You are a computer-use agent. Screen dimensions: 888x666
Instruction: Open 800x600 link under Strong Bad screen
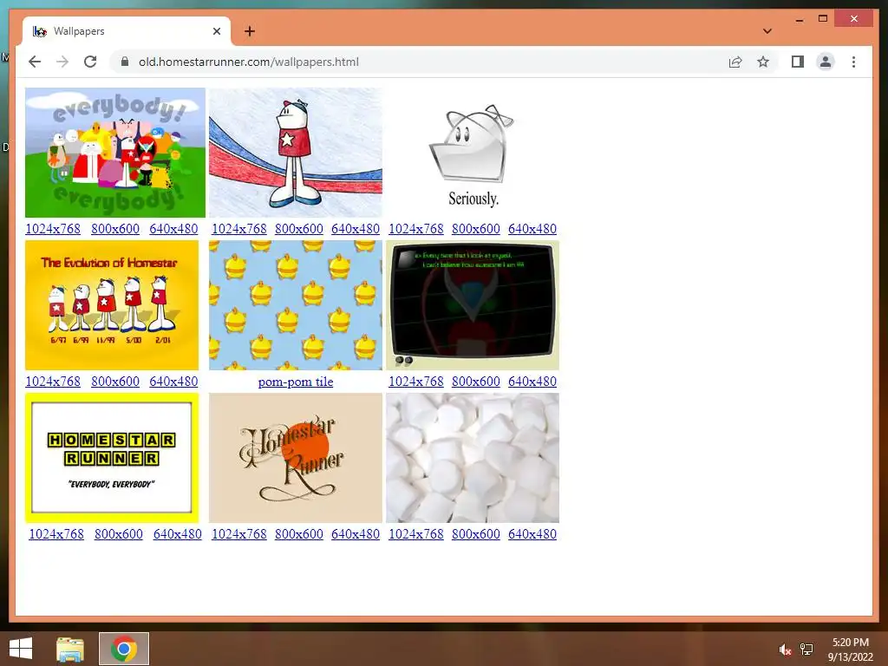476,382
